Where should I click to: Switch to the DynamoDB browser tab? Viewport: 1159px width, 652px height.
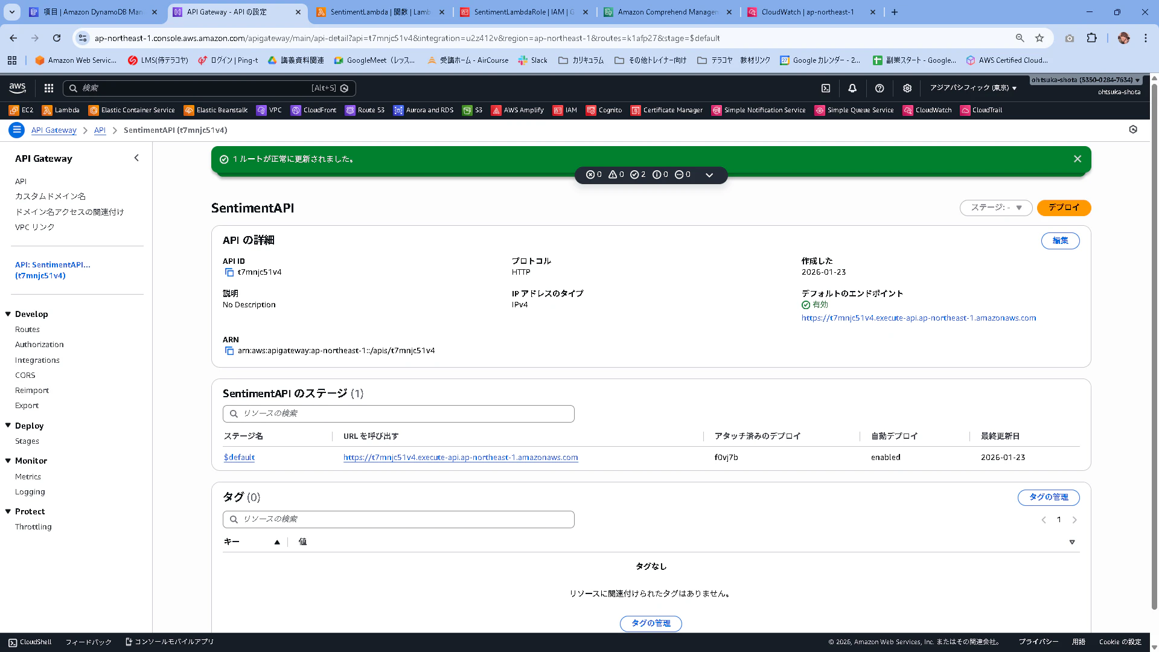pyautogui.click(x=94, y=12)
